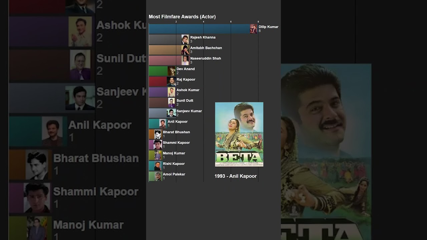Select the 'Rishi Kapoor' name label
The height and width of the screenshot is (240, 427).
174,164
